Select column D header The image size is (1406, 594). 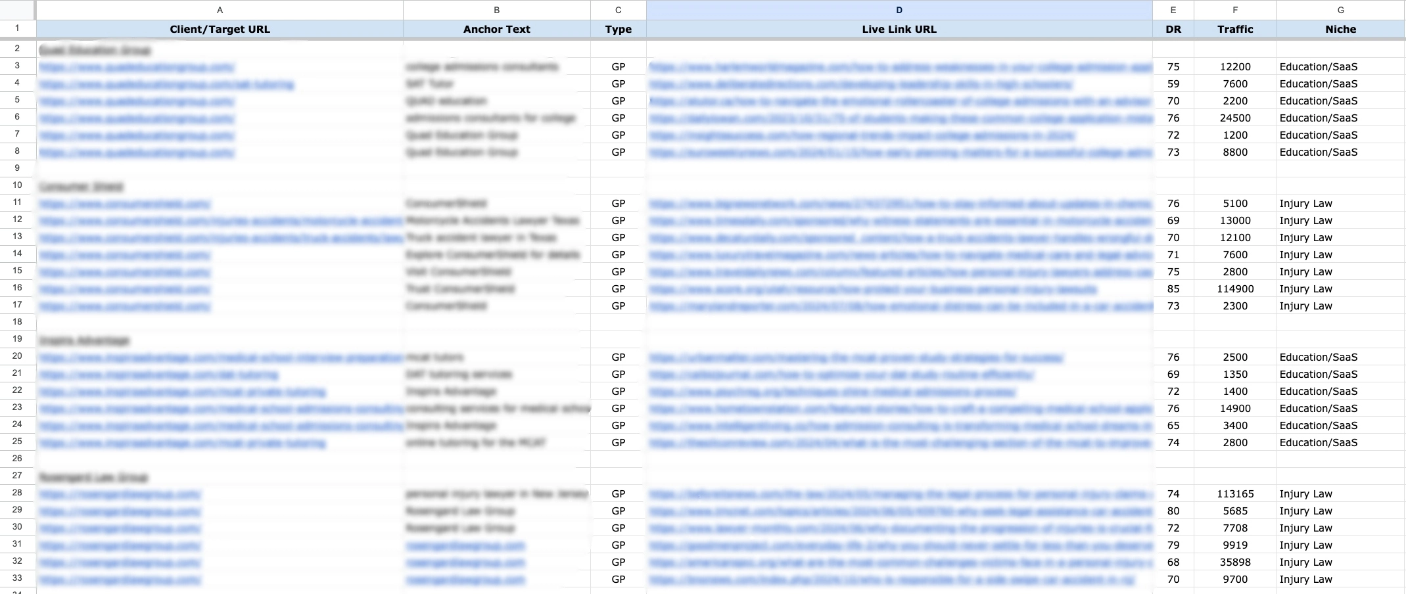click(899, 10)
